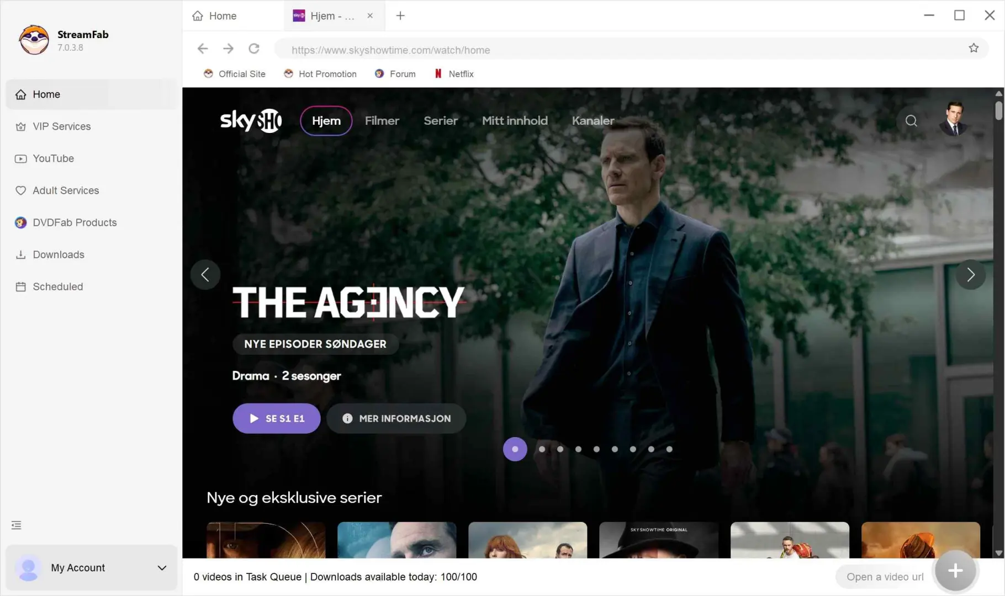Click NYE EPISODER SØNDAGER badge
The width and height of the screenshot is (1005, 596).
(x=315, y=344)
